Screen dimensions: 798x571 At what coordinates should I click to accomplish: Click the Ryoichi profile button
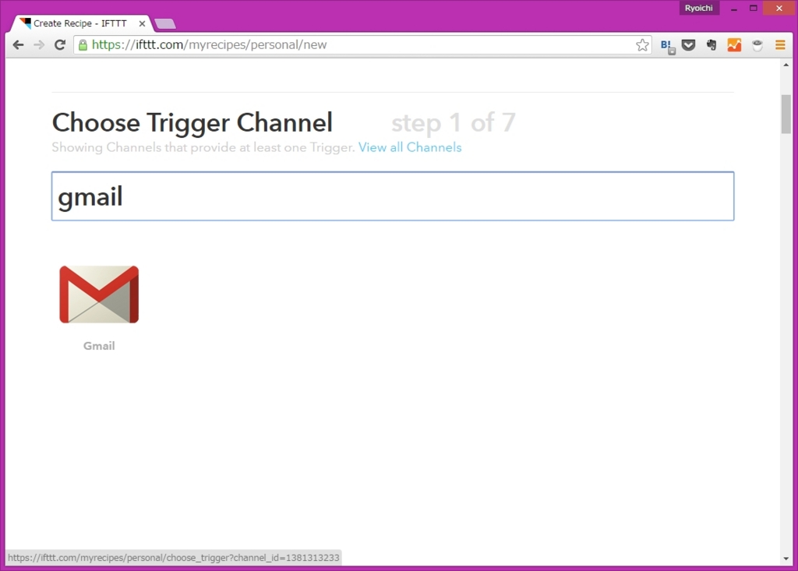[699, 8]
